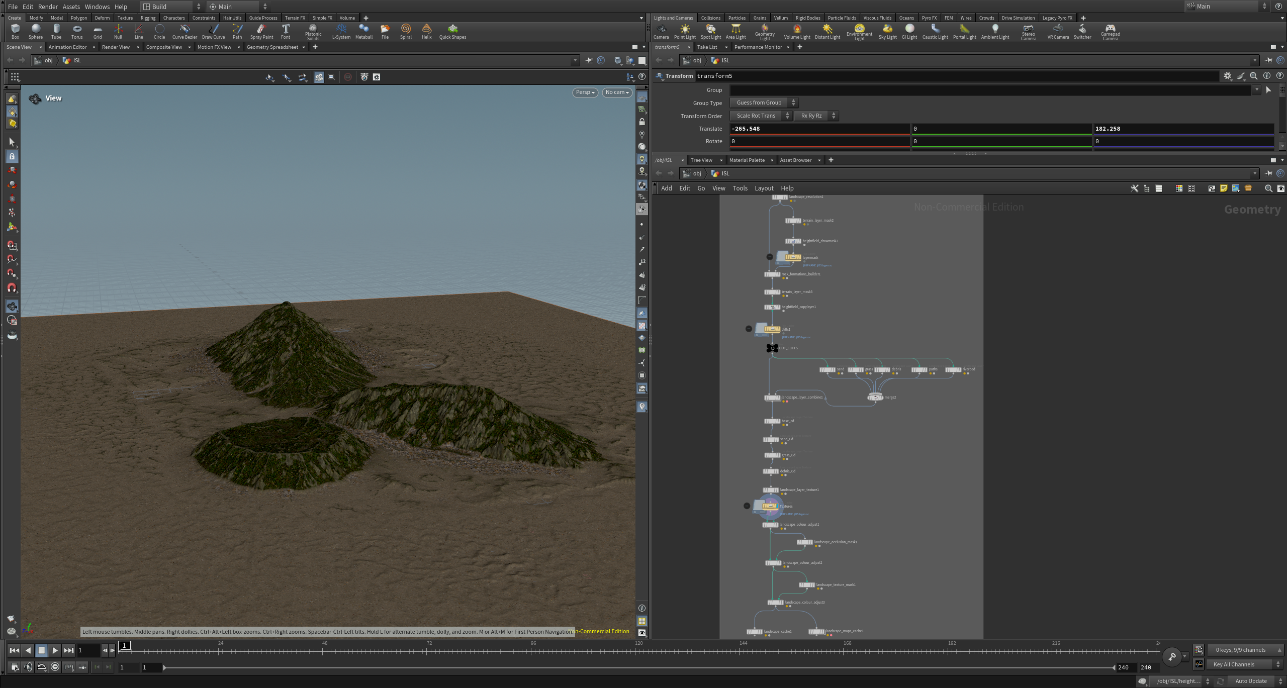This screenshot has width=1287, height=688.
Task: Click the stop playback button
Action: click(42, 650)
